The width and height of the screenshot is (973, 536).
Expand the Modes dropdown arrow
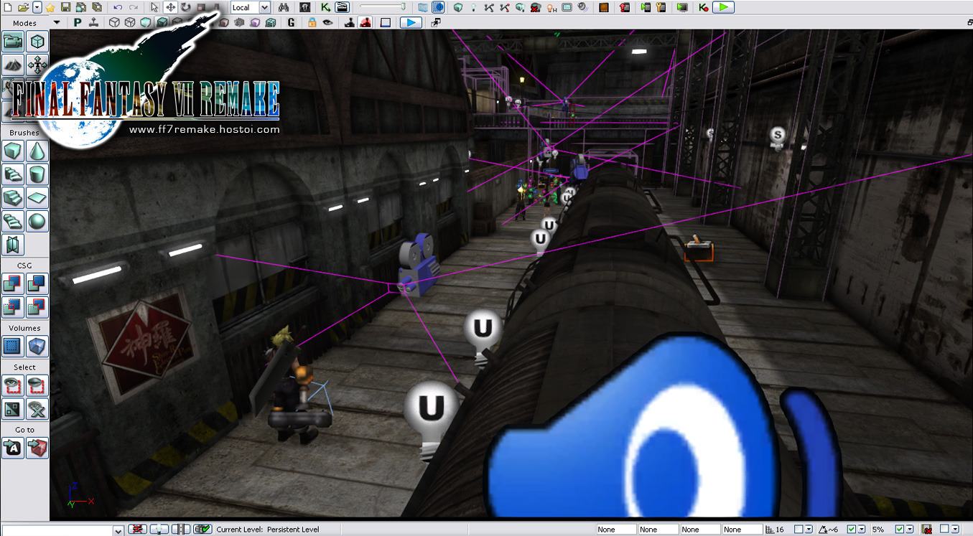[x=57, y=23]
